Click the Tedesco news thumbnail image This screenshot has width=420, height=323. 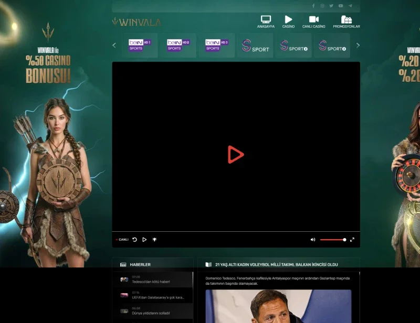(x=124, y=279)
